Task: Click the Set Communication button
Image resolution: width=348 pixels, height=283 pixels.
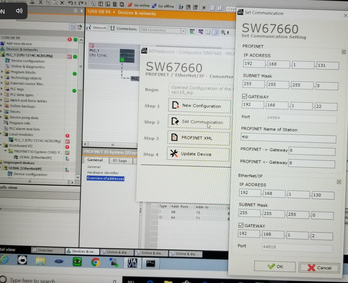Action: pos(199,122)
